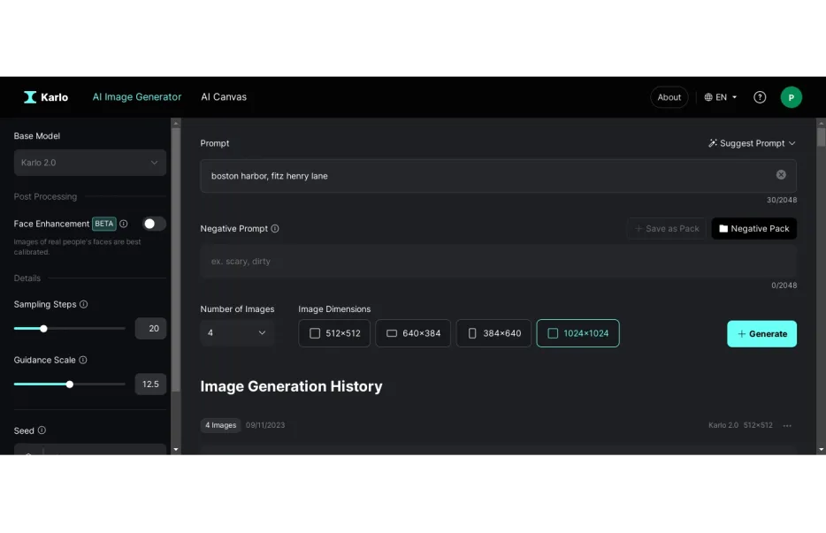Viewport: 826px width, 533px height.
Task: Switch to the AI Canvas tab
Action: click(224, 97)
